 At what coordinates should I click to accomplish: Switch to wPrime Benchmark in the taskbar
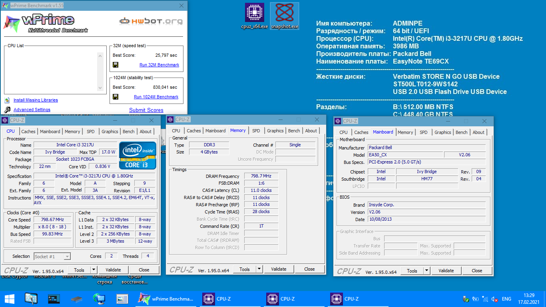[166, 299]
